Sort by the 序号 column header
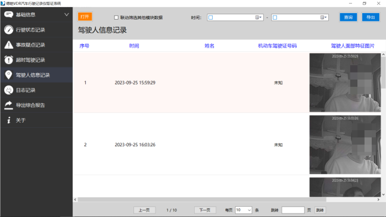This screenshot has width=386, height=217. (x=85, y=46)
